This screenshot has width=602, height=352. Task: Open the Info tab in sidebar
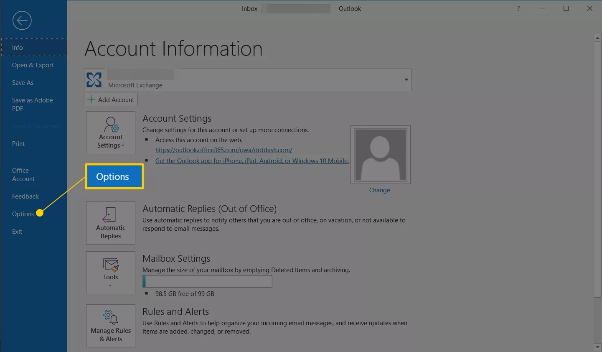pos(33,47)
